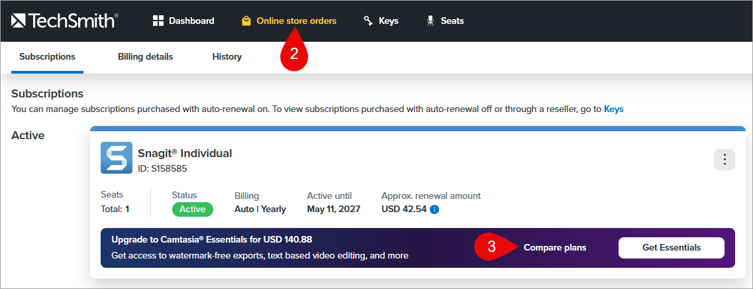Click the Dashboard grid icon
Screen dimensions: 753x289
click(158, 21)
